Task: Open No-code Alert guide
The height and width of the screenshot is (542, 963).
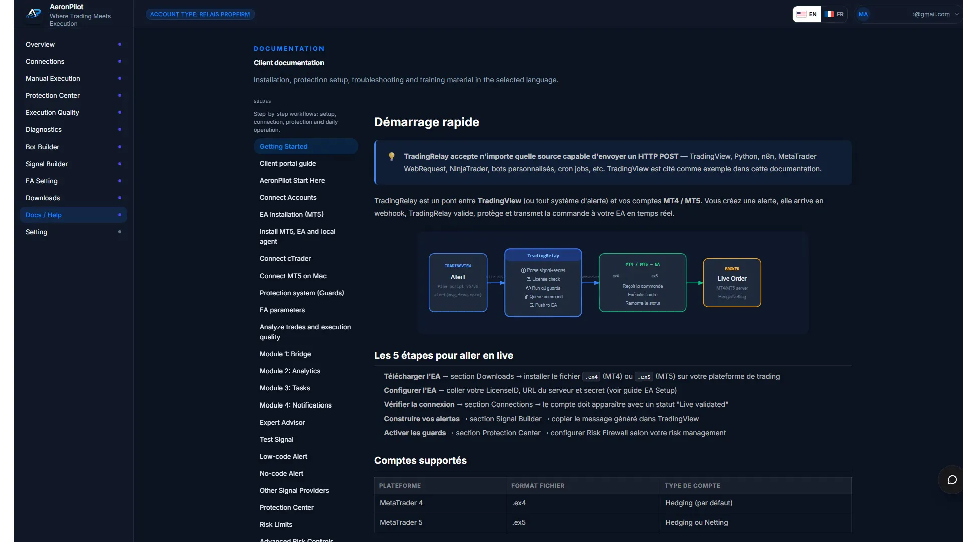Action: [305, 473]
